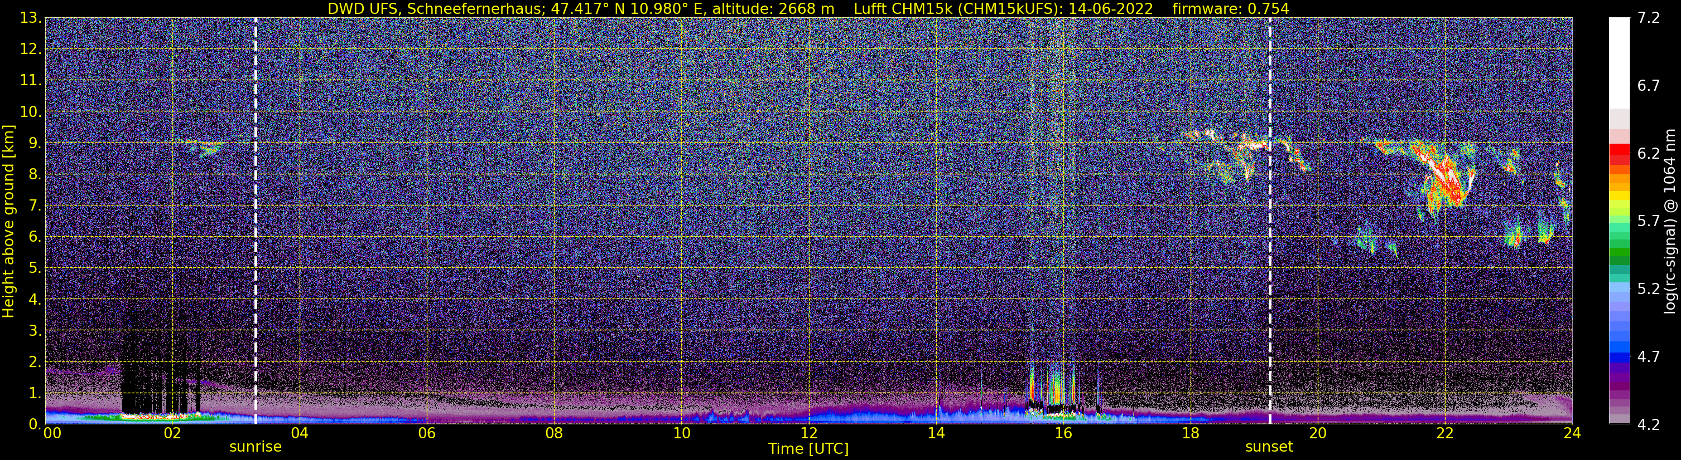Click the height axis tick '7.'
The width and height of the screenshot is (1681, 460).
(x=35, y=206)
